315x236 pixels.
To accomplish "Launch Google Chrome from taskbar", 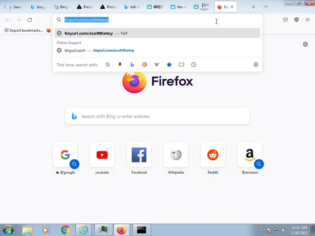I will (65, 230).
